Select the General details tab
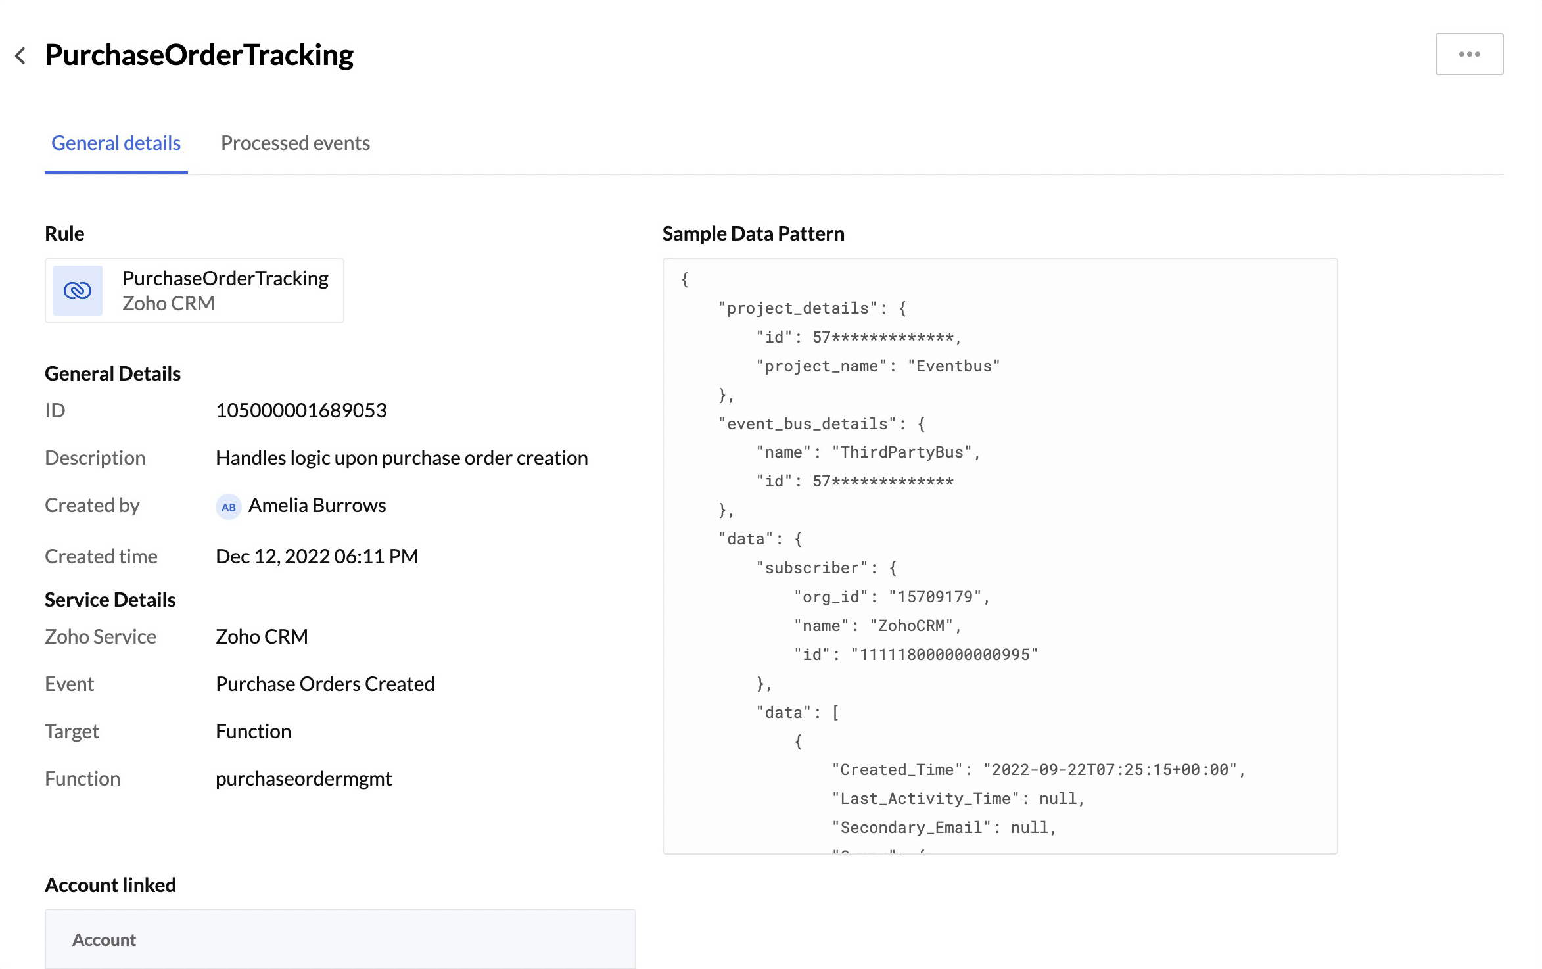 (x=115, y=143)
